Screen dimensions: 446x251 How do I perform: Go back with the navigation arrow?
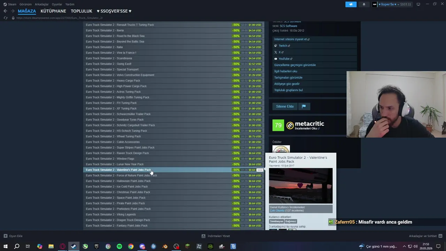coord(5,11)
